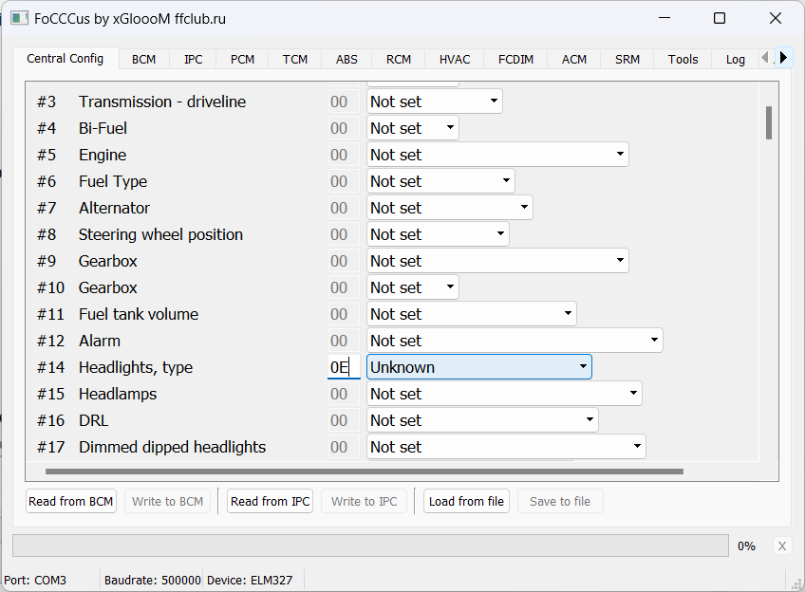805x592 pixels.
Task: Open the PCM tab
Action: coord(242,60)
